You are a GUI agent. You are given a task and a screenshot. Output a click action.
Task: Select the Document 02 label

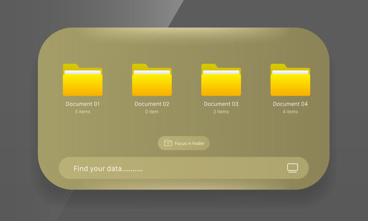[x=152, y=104]
